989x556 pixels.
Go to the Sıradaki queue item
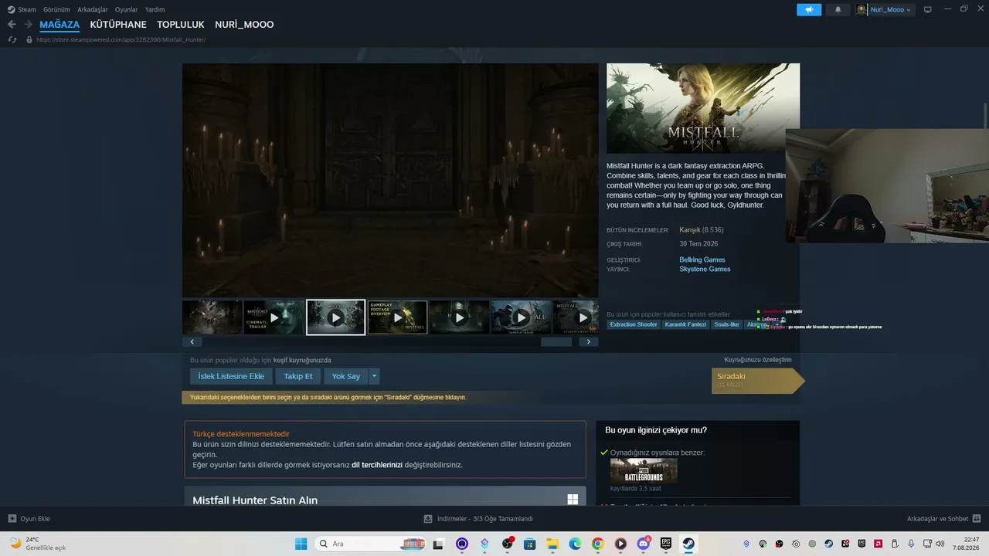click(758, 381)
